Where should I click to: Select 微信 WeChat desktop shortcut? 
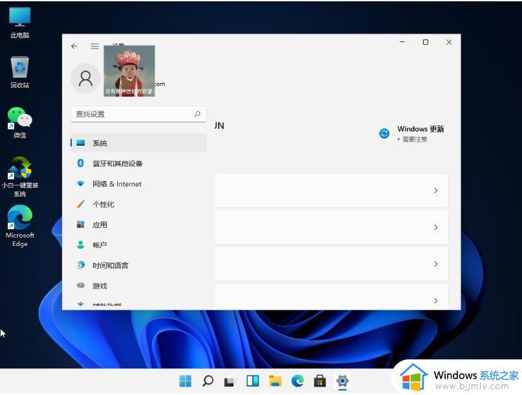(x=19, y=122)
